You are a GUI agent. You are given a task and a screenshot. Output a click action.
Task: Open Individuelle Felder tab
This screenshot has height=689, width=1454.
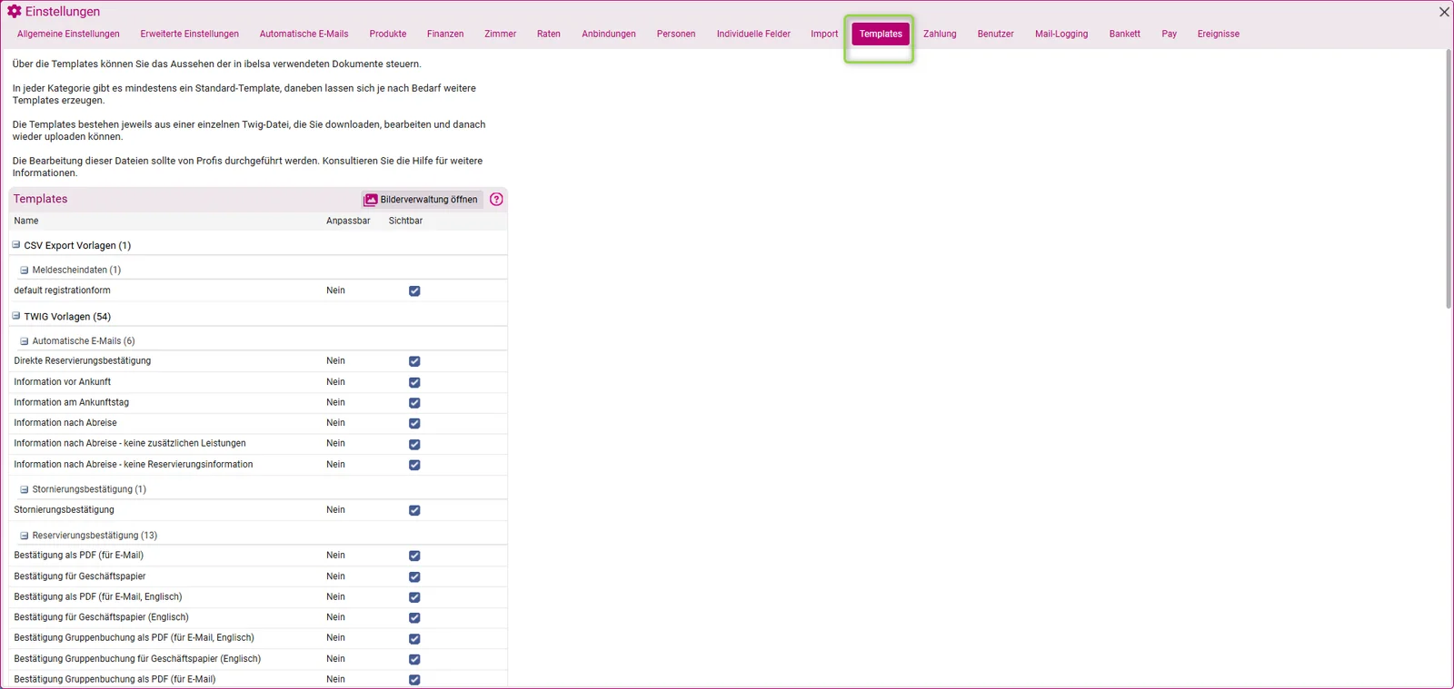click(753, 34)
